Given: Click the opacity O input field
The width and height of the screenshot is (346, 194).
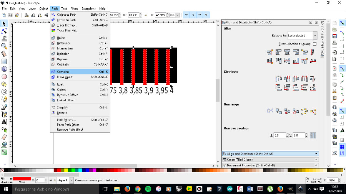Looking at the screenshot, I should (x=40, y=180).
